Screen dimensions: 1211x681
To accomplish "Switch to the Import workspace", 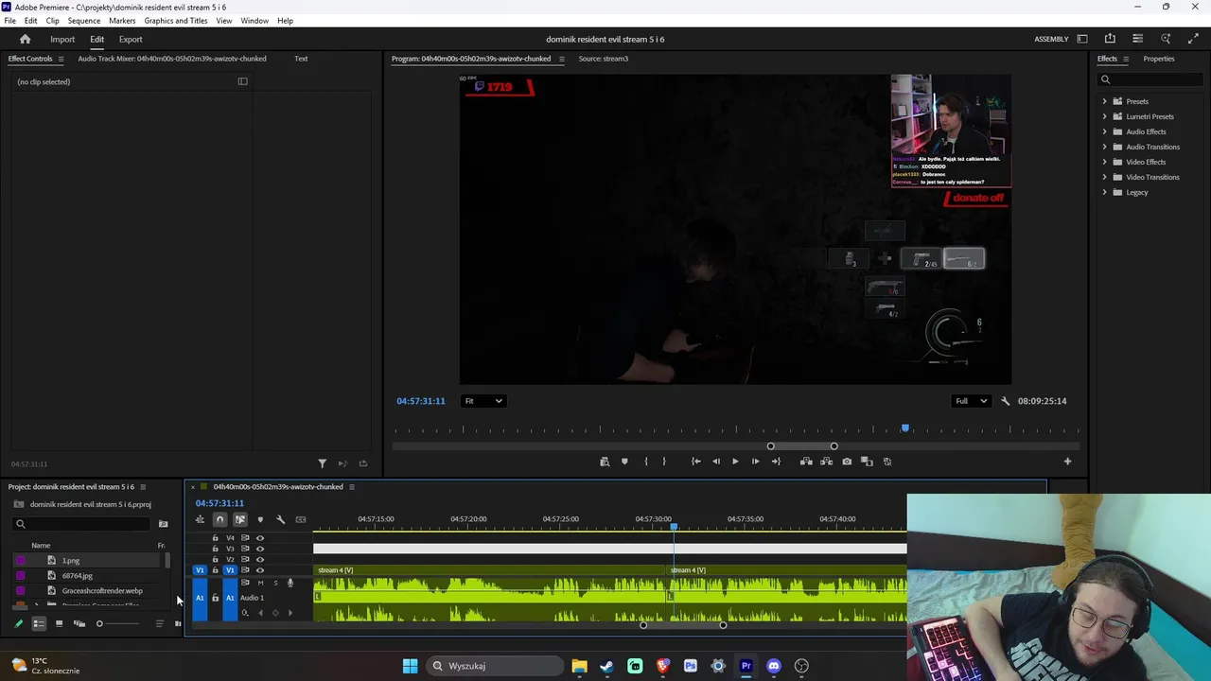I will click(62, 39).
